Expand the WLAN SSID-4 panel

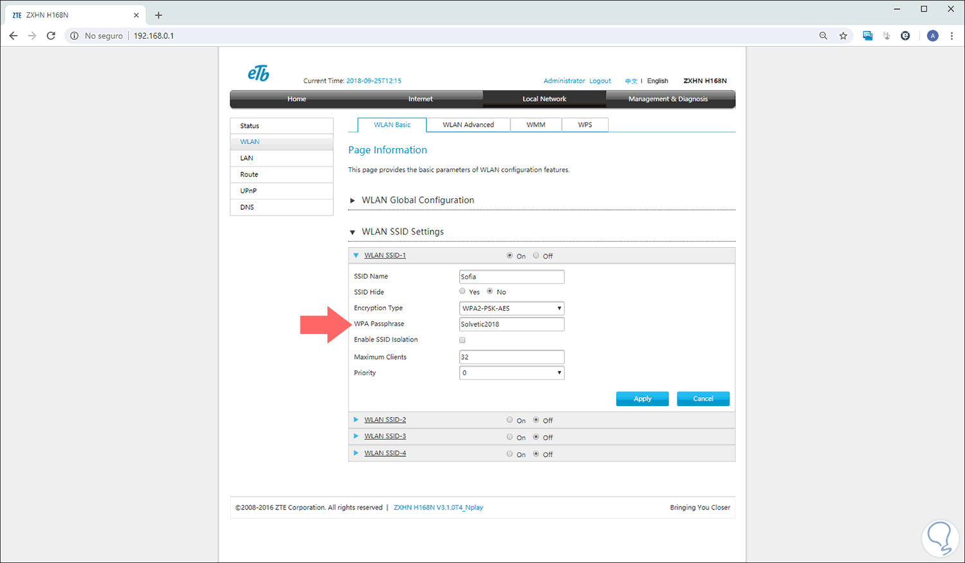(x=356, y=453)
